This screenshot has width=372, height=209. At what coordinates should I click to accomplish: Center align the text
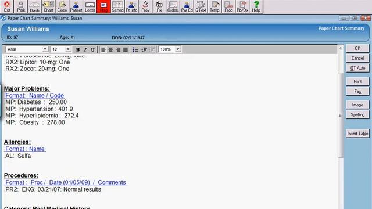tap(111, 49)
